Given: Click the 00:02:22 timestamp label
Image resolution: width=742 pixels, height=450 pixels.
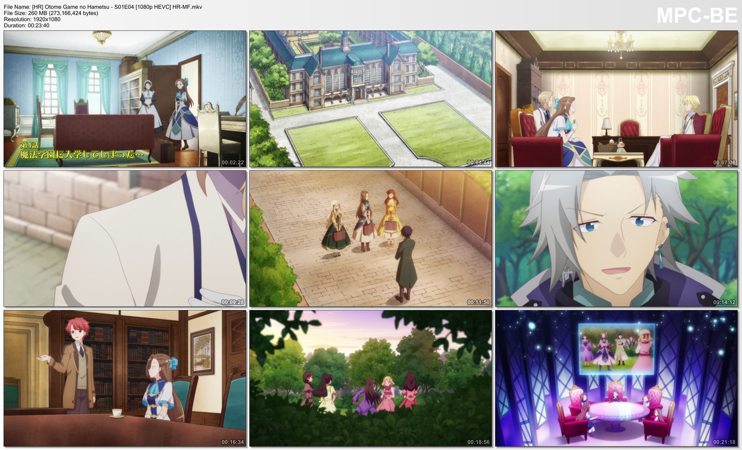Looking at the screenshot, I should click(232, 163).
